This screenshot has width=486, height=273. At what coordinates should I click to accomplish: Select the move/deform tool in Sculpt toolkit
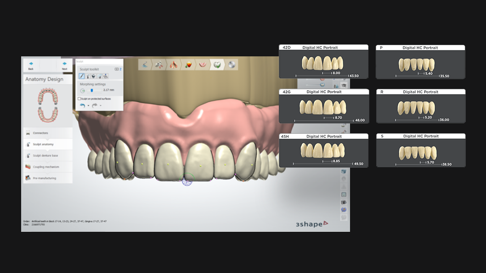(x=106, y=76)
